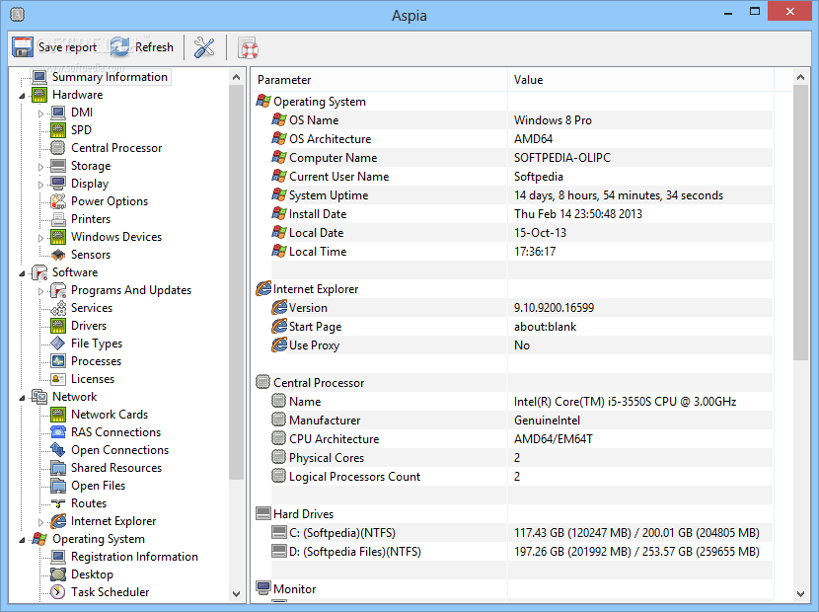Minimize the Aspia window

click(728, 12)
